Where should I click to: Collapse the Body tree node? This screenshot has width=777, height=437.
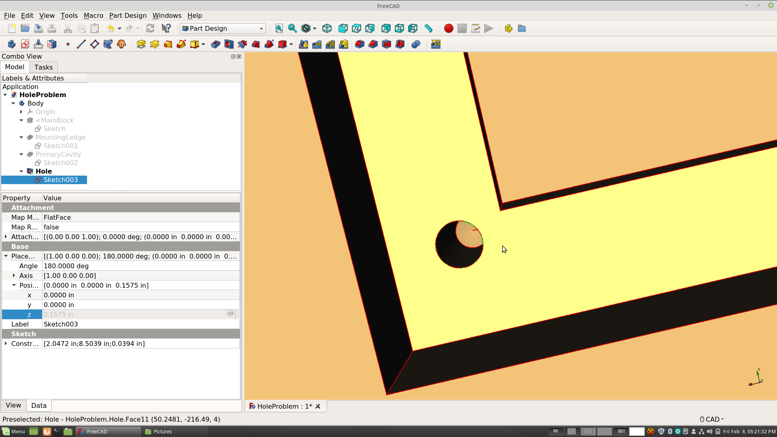13,103
